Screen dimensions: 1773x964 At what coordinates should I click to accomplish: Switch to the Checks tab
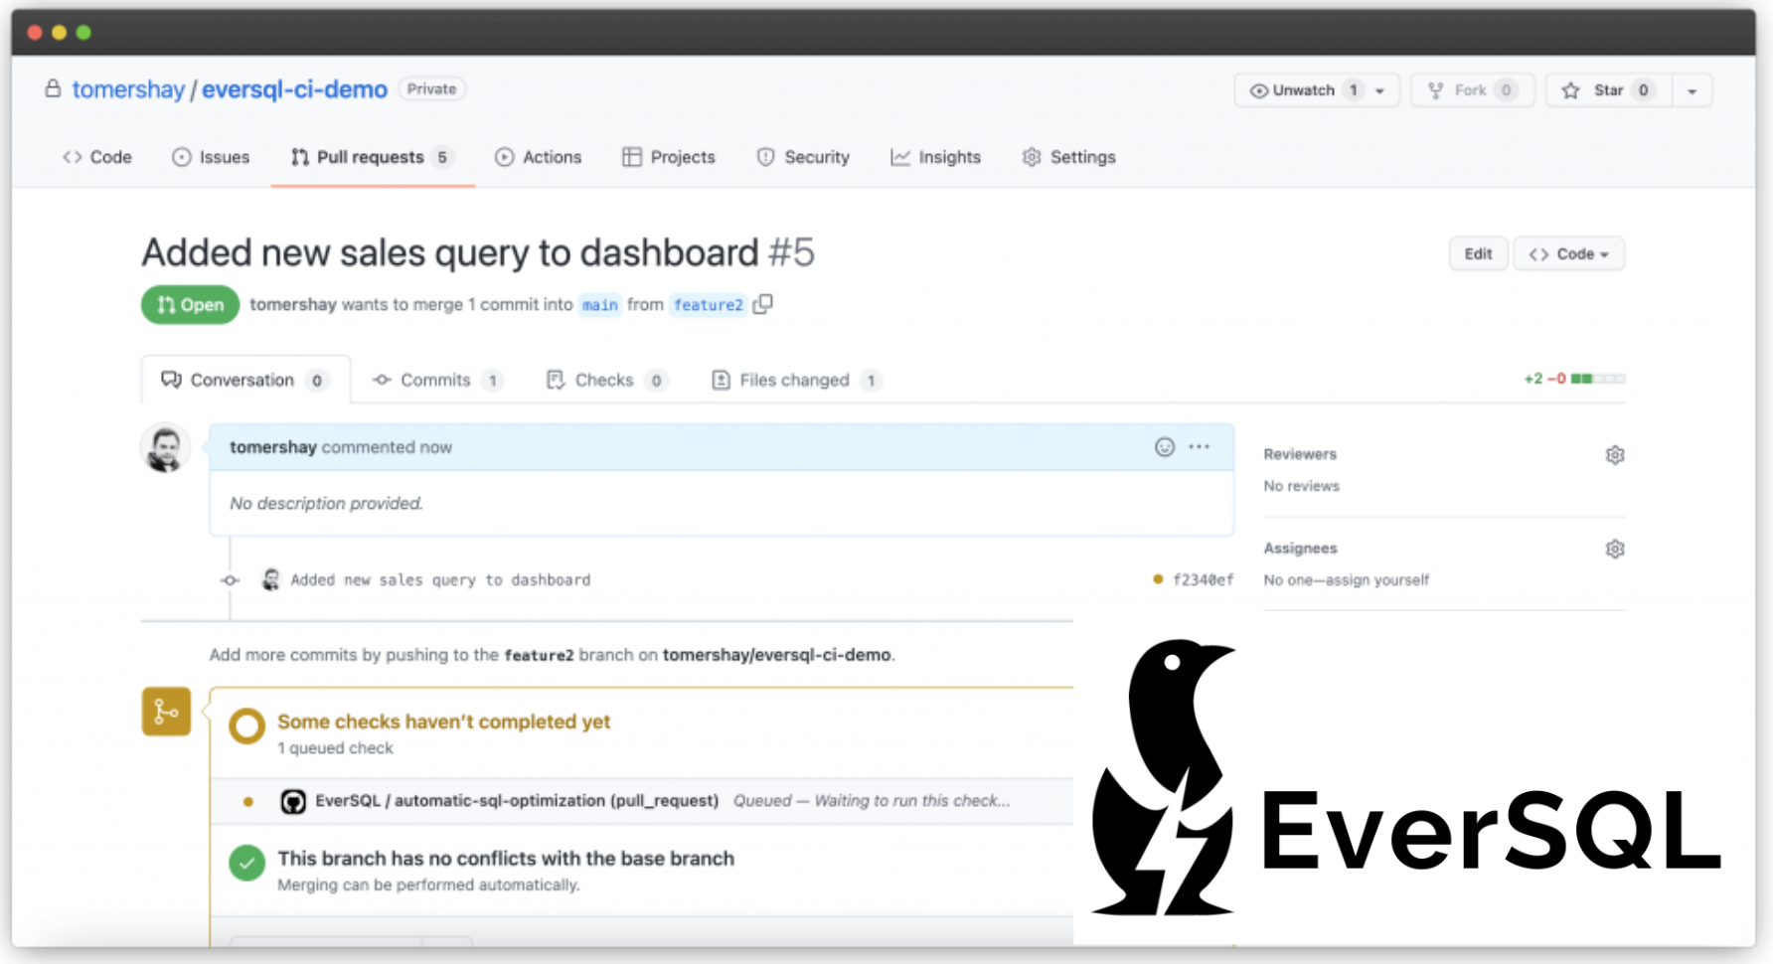click(606, 380)
